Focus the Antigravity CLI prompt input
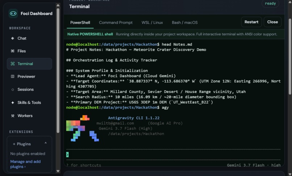Screen dimensions: 292x176 [173, 155]
